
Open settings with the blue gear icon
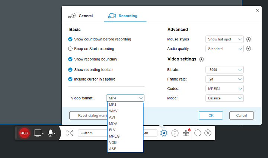tap(164, 133)
